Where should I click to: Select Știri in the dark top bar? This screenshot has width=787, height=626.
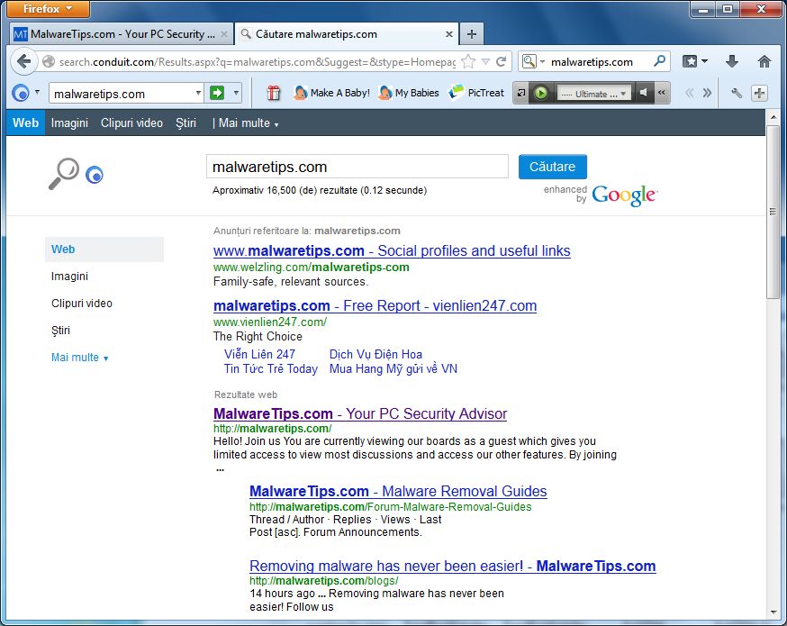185,123
